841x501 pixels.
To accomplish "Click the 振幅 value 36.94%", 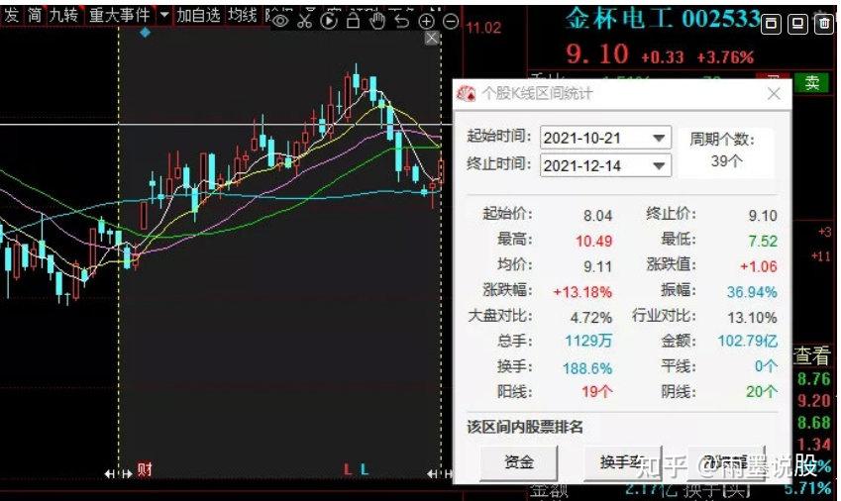I will point(752,292).
